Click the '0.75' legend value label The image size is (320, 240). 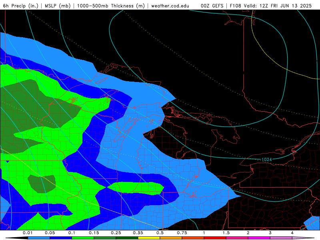click(x=182, y=233)
